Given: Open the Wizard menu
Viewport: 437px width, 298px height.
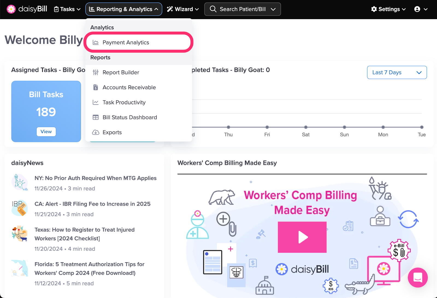Looking at the screenshot, I should (183, 9).
